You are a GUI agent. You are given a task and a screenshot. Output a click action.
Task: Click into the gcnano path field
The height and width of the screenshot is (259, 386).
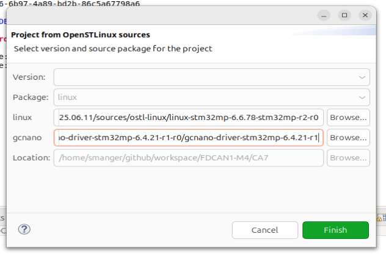[189, 138]
